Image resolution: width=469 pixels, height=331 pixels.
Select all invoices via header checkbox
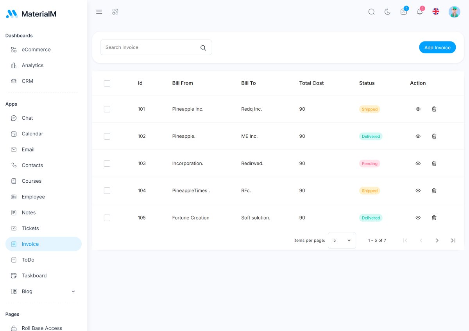tap(107, 83)
